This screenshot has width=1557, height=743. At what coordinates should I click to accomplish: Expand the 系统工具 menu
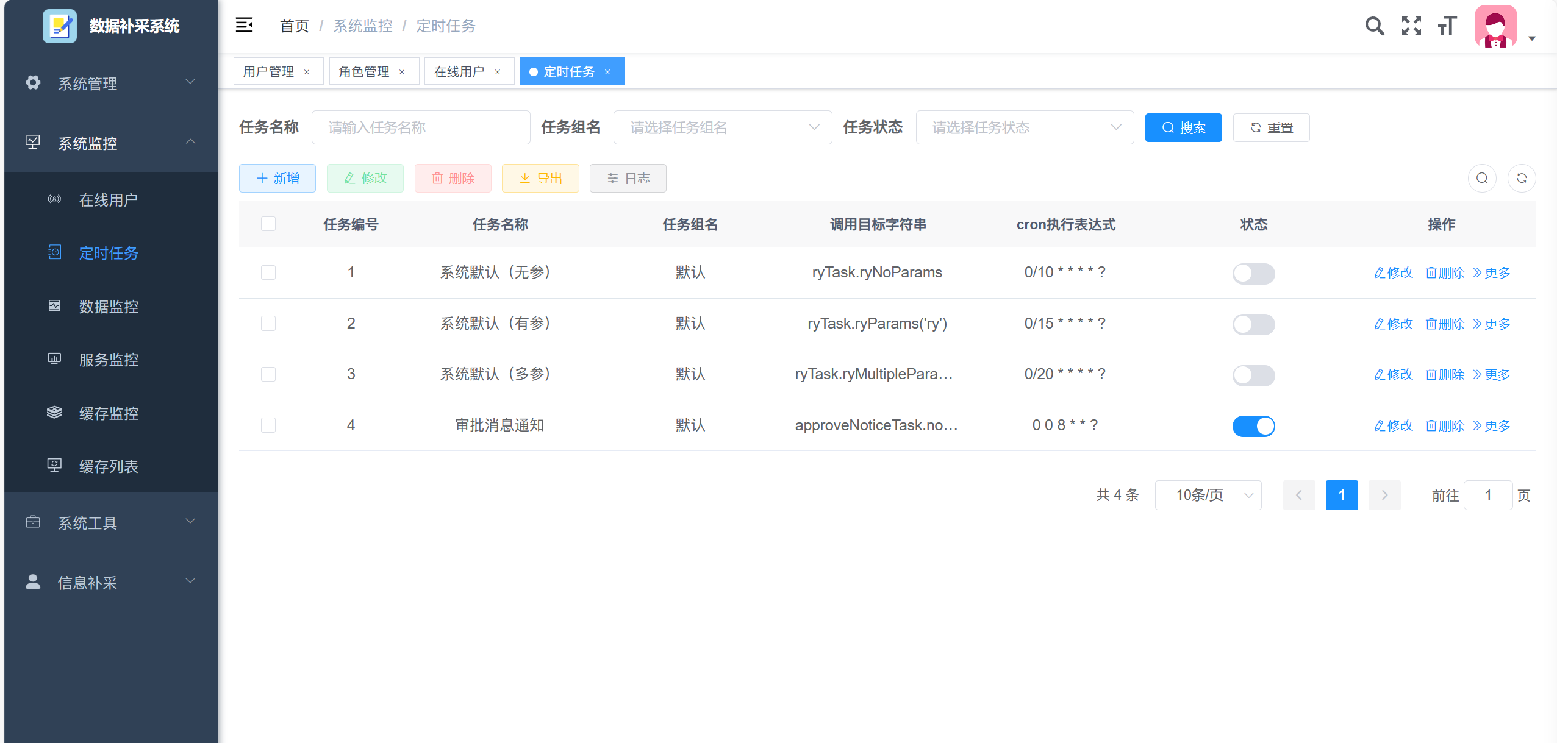(111, 522)
